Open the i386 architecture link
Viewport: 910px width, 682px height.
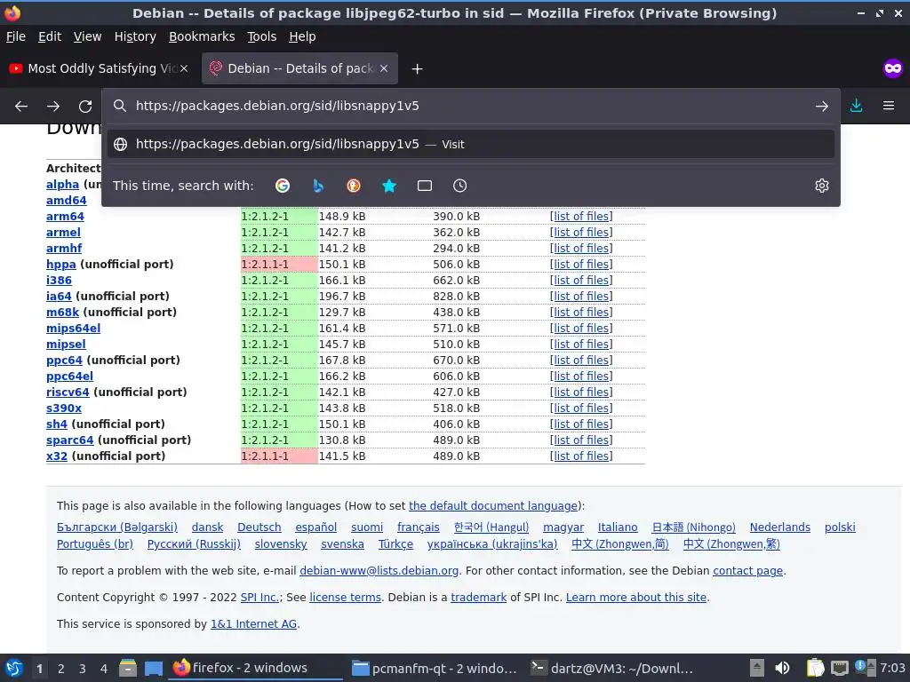(59, 280)
